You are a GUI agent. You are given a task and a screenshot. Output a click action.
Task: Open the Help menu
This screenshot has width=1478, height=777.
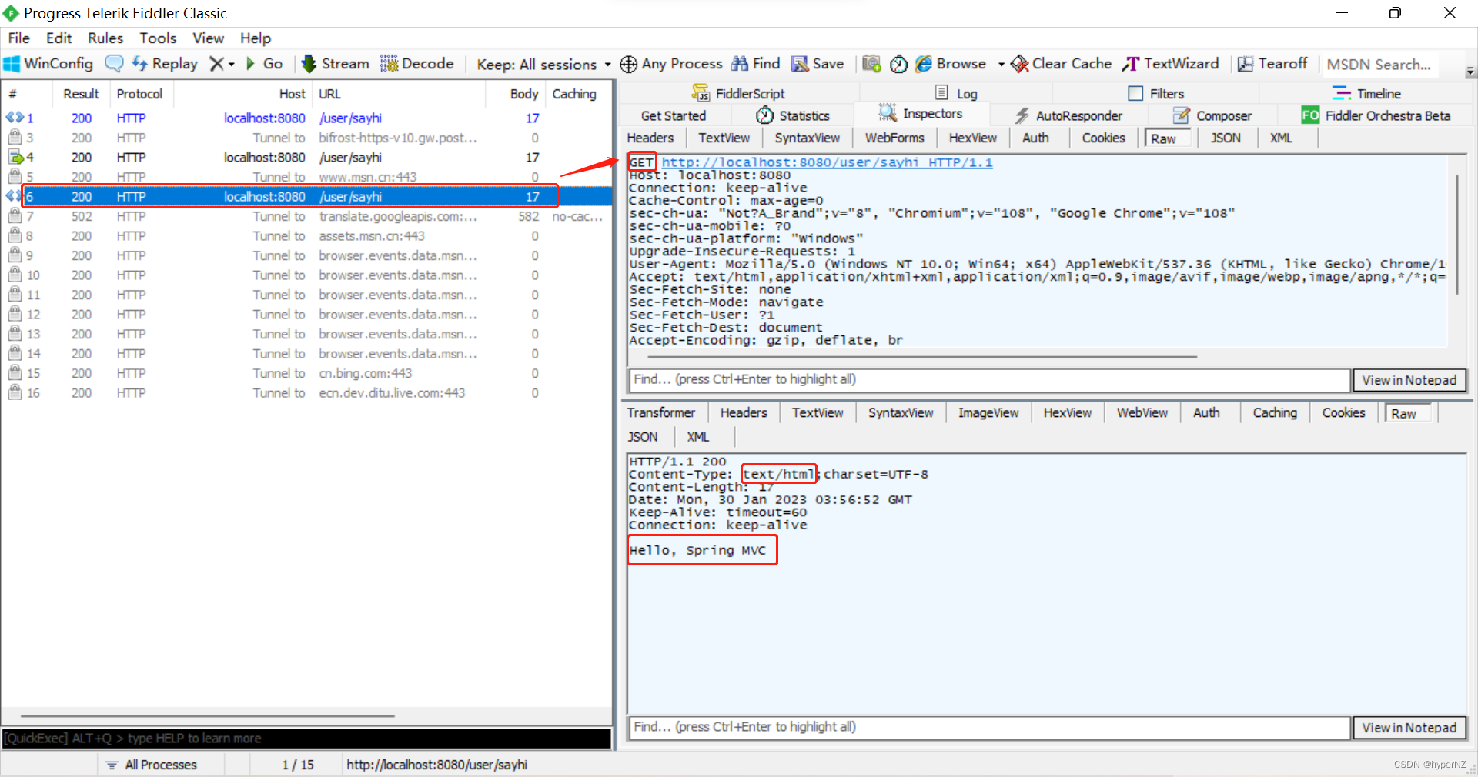[x=256, y=38]
